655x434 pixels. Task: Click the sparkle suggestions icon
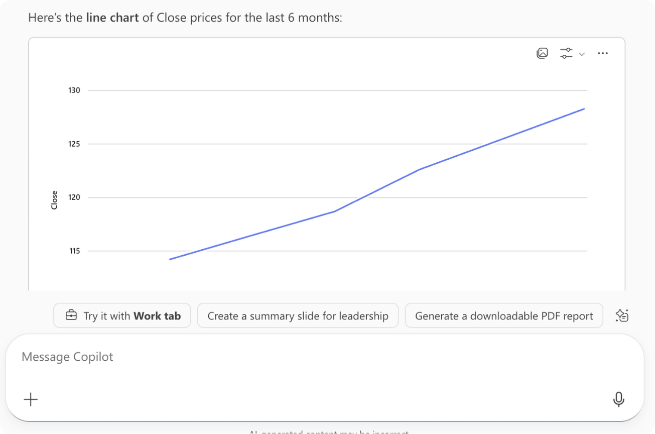point(622,315)
